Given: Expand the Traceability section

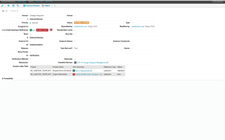Looking at the screenshot, I should tap(2, 78).
